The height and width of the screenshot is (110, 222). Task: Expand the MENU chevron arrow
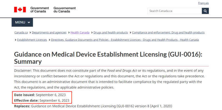29,22
